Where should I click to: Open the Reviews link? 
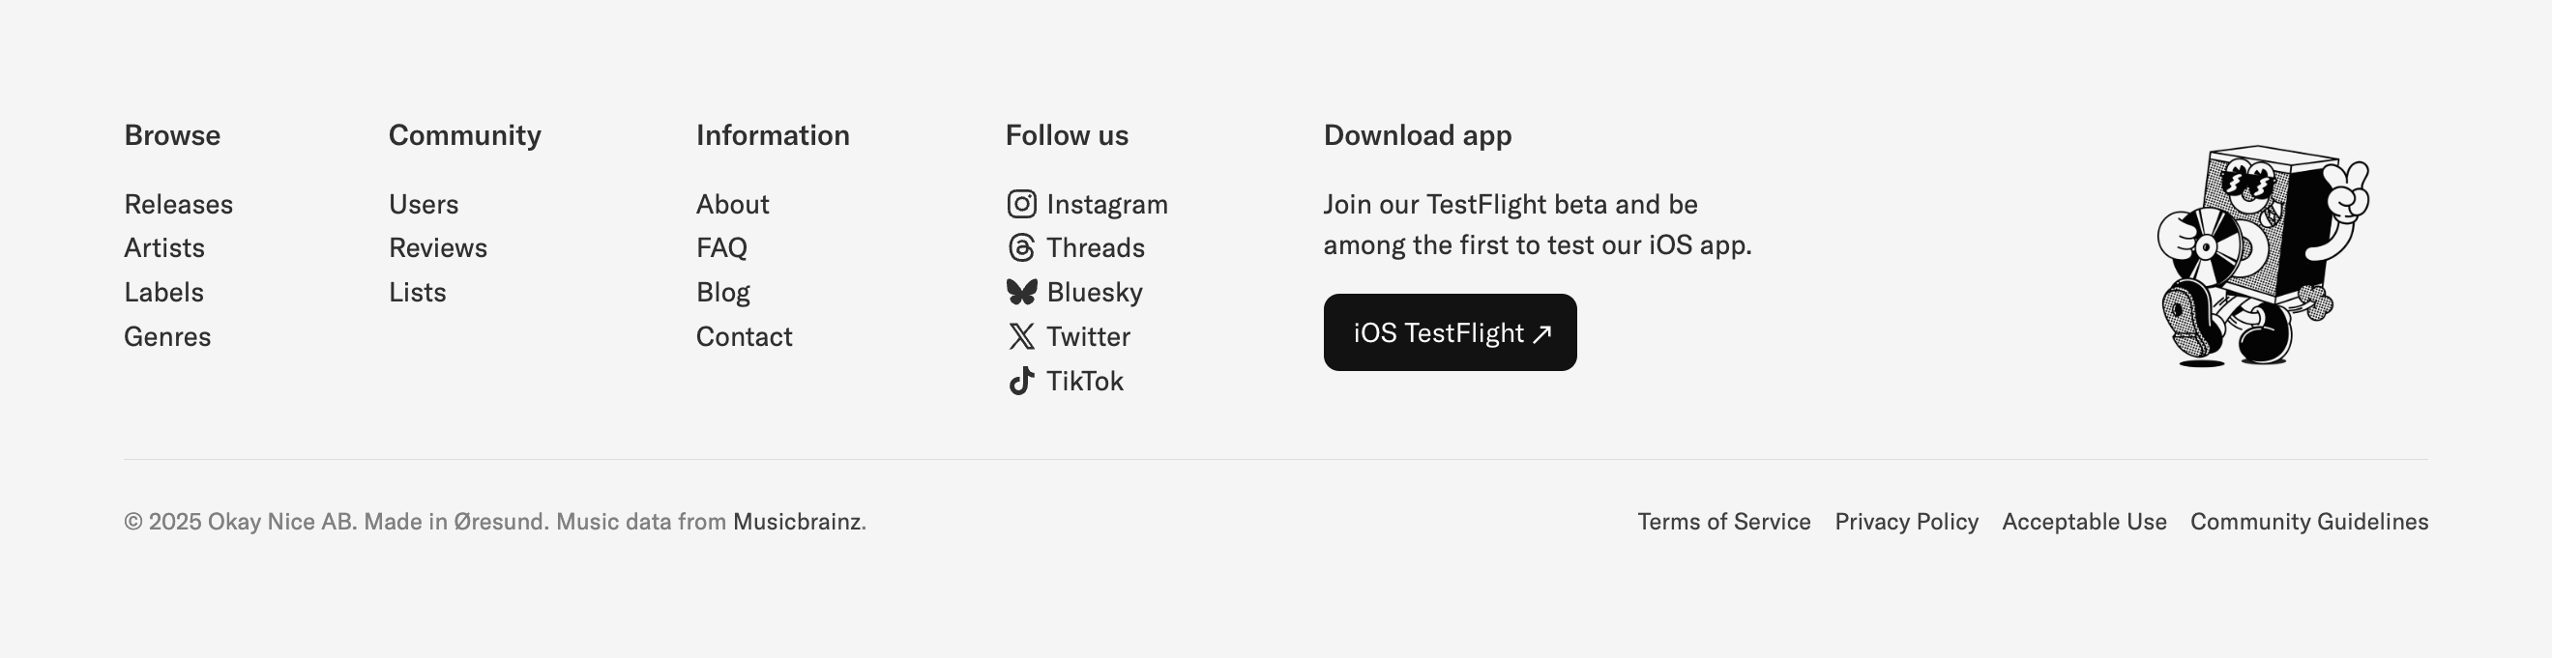point(438,248)
